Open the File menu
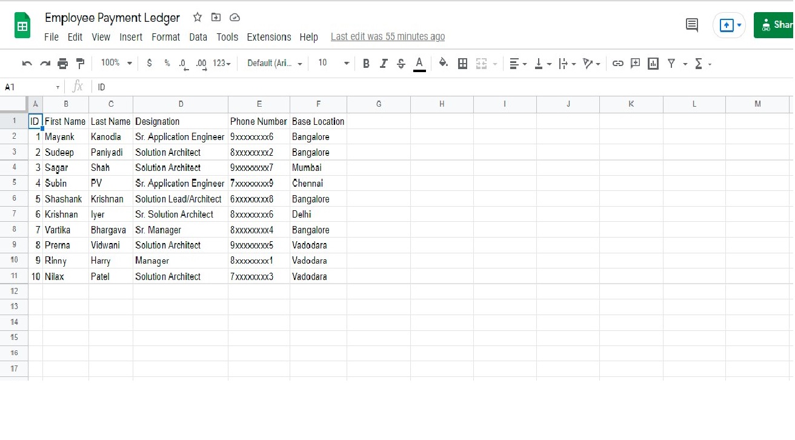This screenshot has width=795, height=440. (x=52, y=37)
